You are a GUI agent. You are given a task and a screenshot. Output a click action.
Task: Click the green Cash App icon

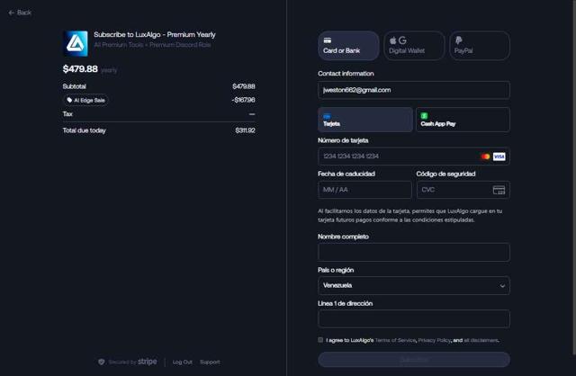424,116
